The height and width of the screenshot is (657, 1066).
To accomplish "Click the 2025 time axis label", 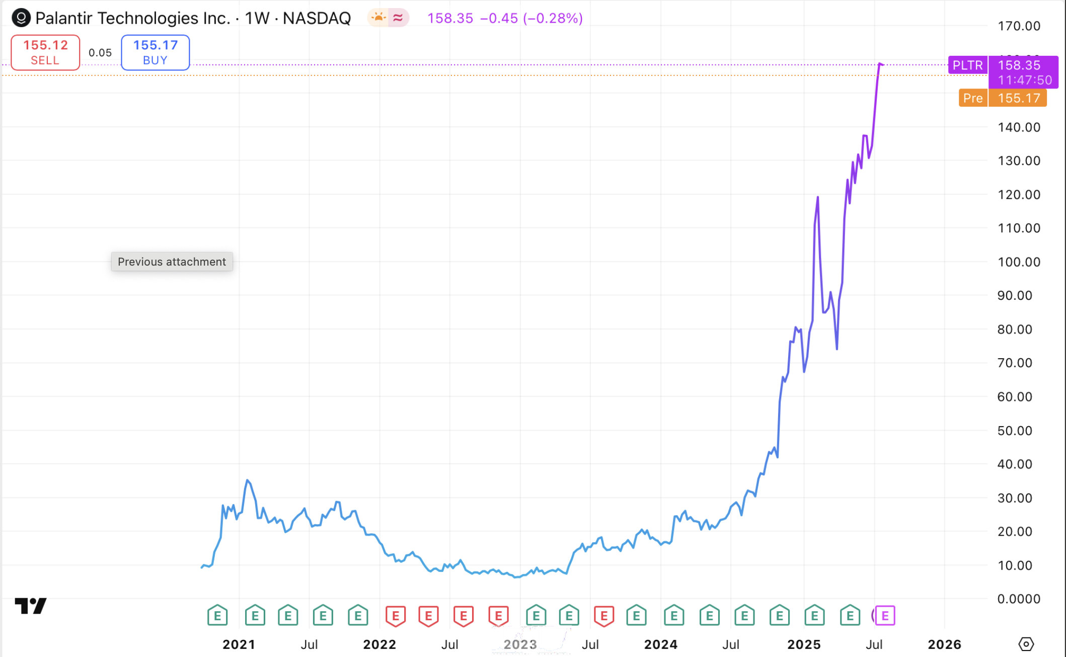I will (x=804, y=644).
